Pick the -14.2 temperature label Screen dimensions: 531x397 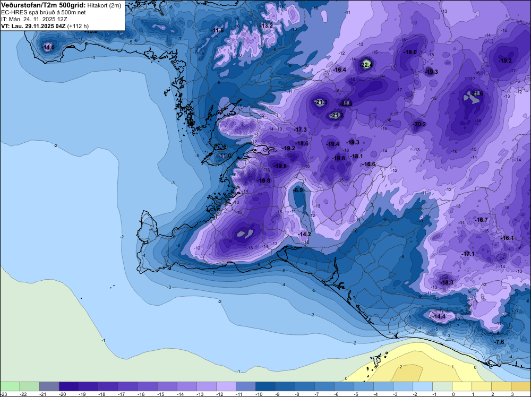304,234
